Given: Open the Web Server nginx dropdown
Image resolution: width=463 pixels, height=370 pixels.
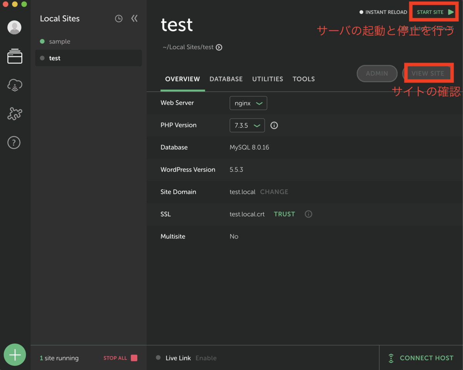Looking at the screenshot, I should (248, 103).
